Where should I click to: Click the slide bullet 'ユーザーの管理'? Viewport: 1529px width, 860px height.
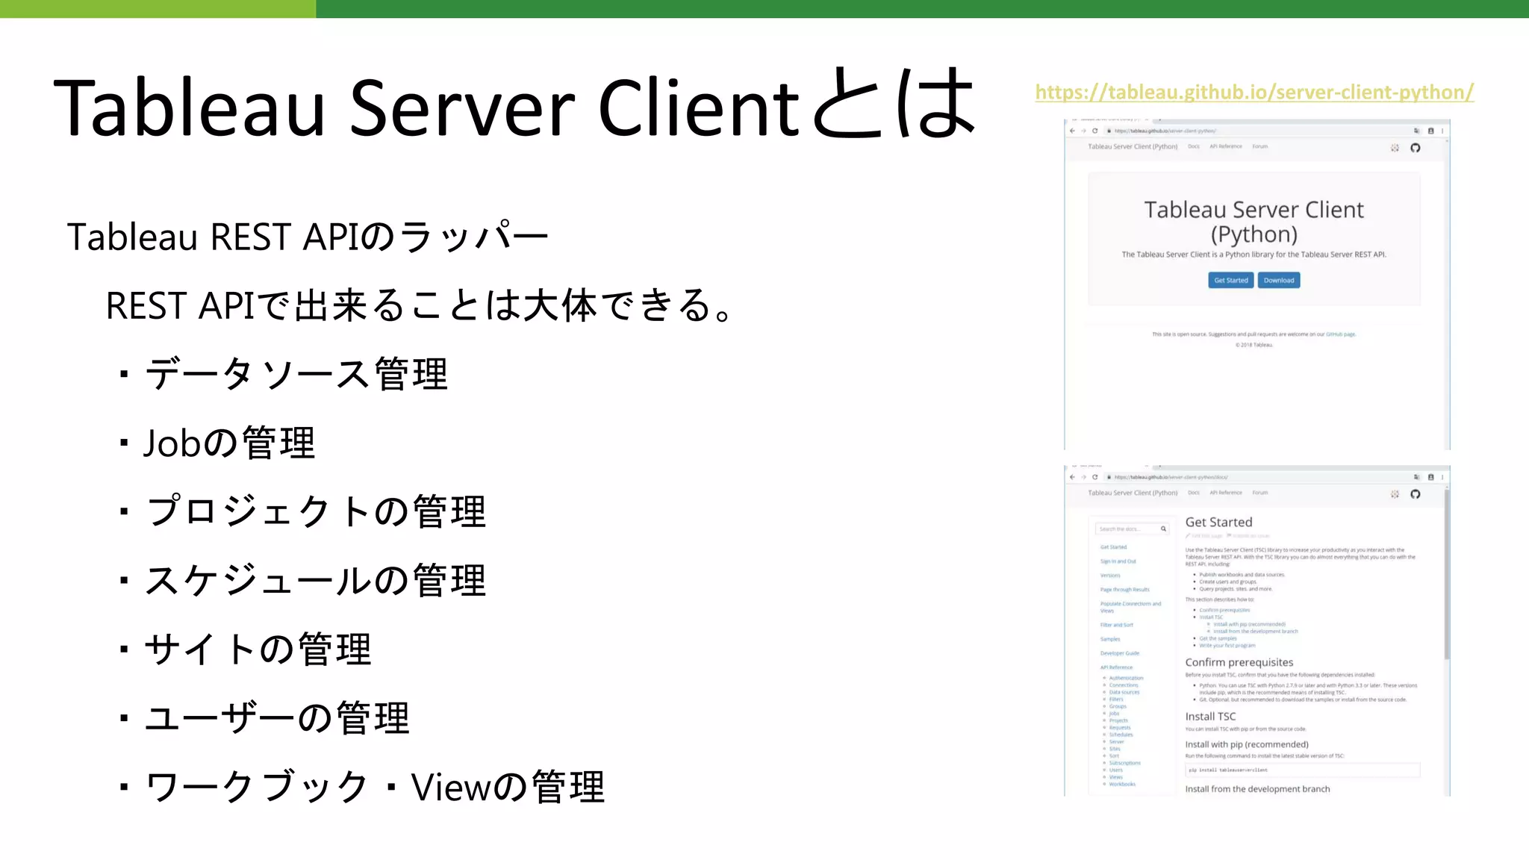click(x=275, y=718)
